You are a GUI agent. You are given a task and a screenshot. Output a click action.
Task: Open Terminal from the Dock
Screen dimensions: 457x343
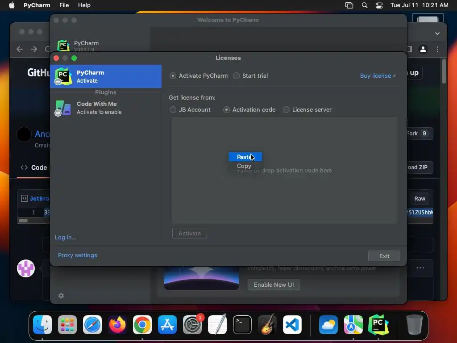click(x=242, y=325)
